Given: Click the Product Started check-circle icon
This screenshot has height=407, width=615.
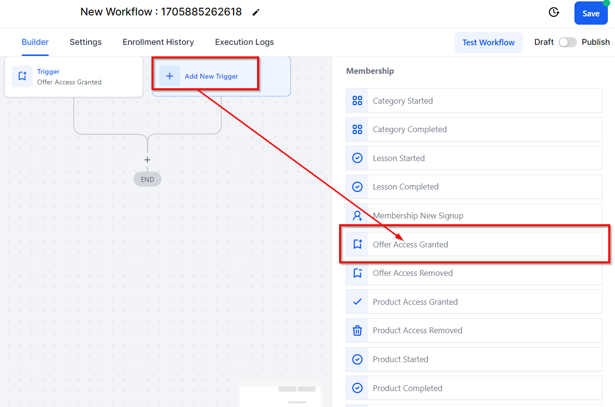Looking at the screenshot, I should point(357,359).
